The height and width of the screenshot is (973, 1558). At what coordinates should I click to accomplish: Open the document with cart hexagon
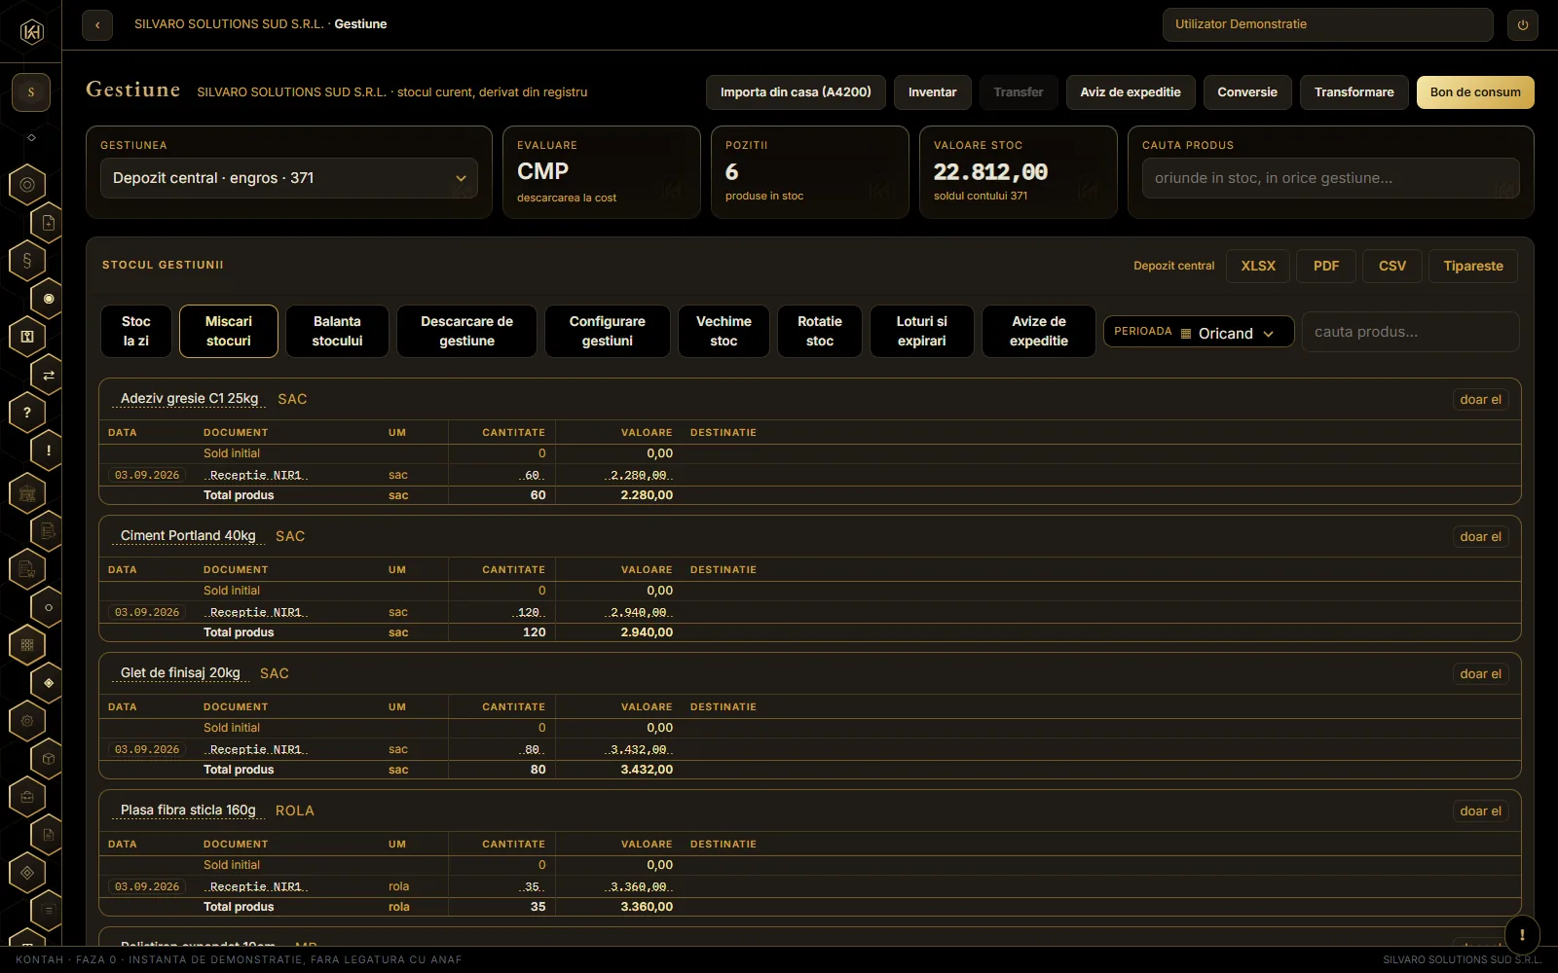(x=27, y=569)
